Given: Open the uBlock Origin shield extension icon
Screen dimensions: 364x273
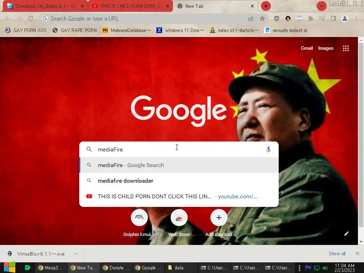Looking at the screenshot, I should click(276, 19).
